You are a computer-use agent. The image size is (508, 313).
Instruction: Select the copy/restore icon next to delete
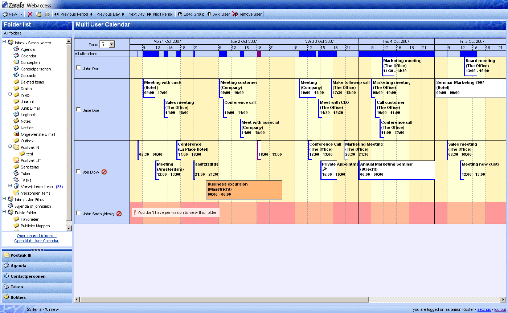(x=38, y=14)
